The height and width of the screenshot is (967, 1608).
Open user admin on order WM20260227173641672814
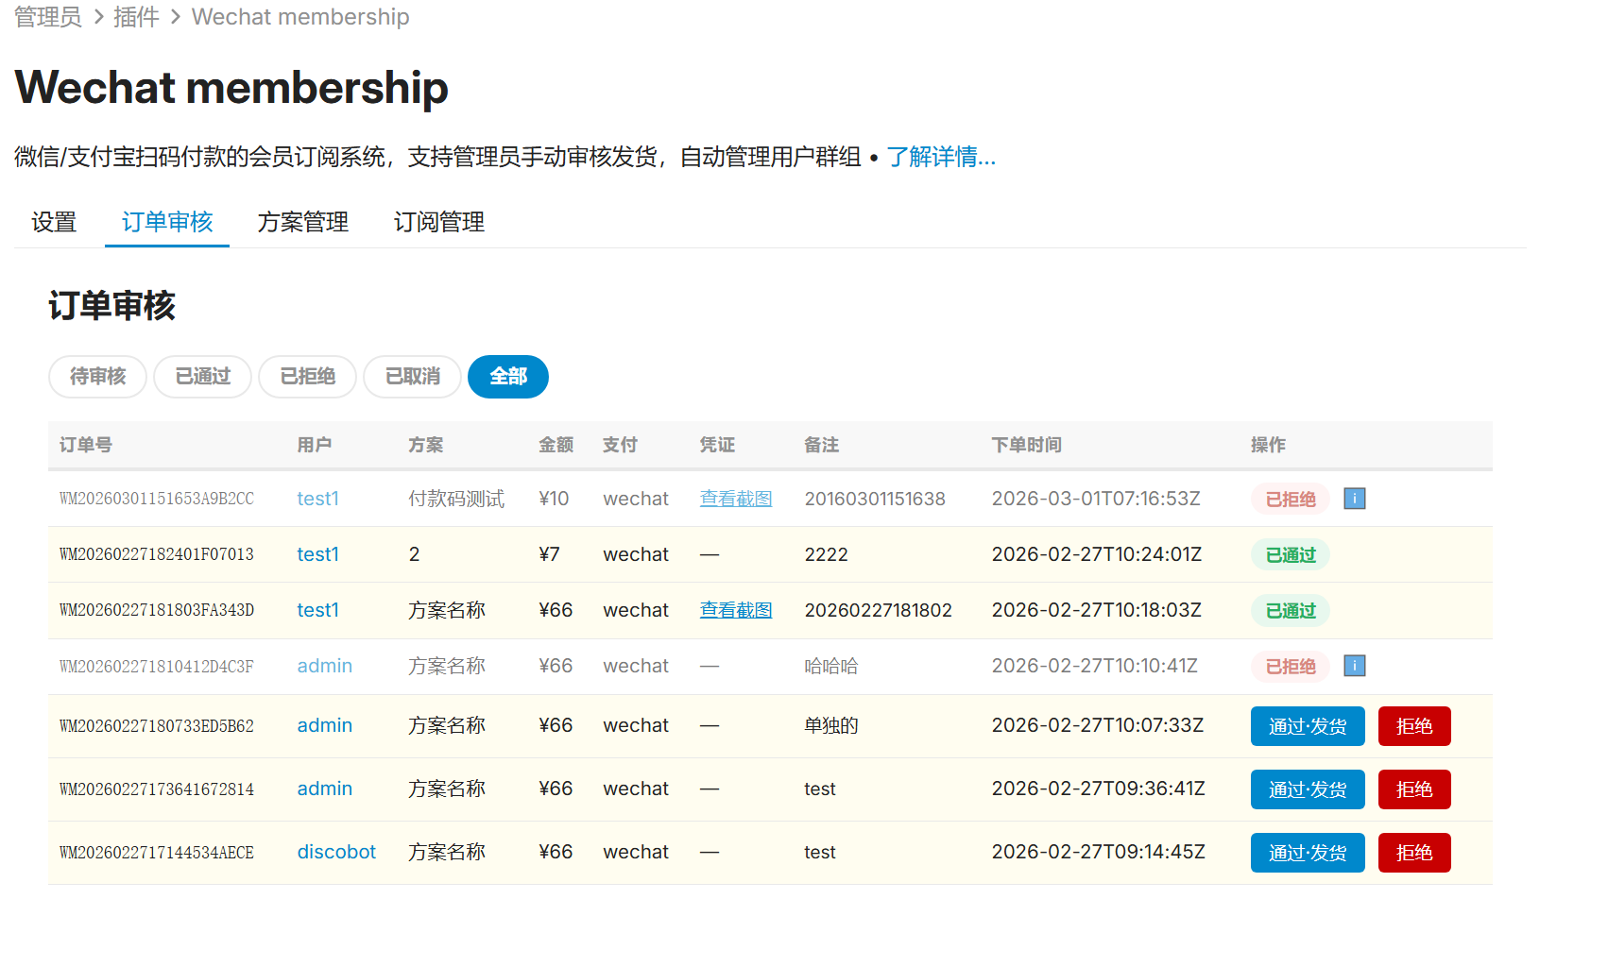(324, 789)
